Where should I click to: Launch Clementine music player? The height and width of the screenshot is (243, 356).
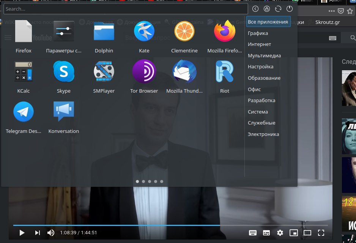click(x=184, y=31)
